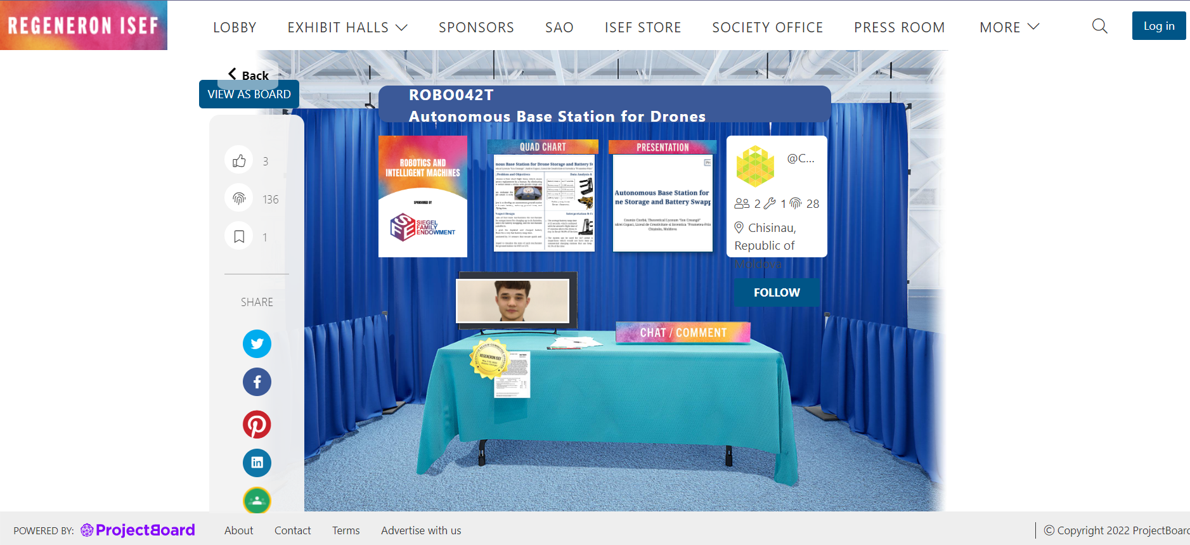1190x545 pixels.
Task: Share the project on Facebook
Action: [257, 382]
